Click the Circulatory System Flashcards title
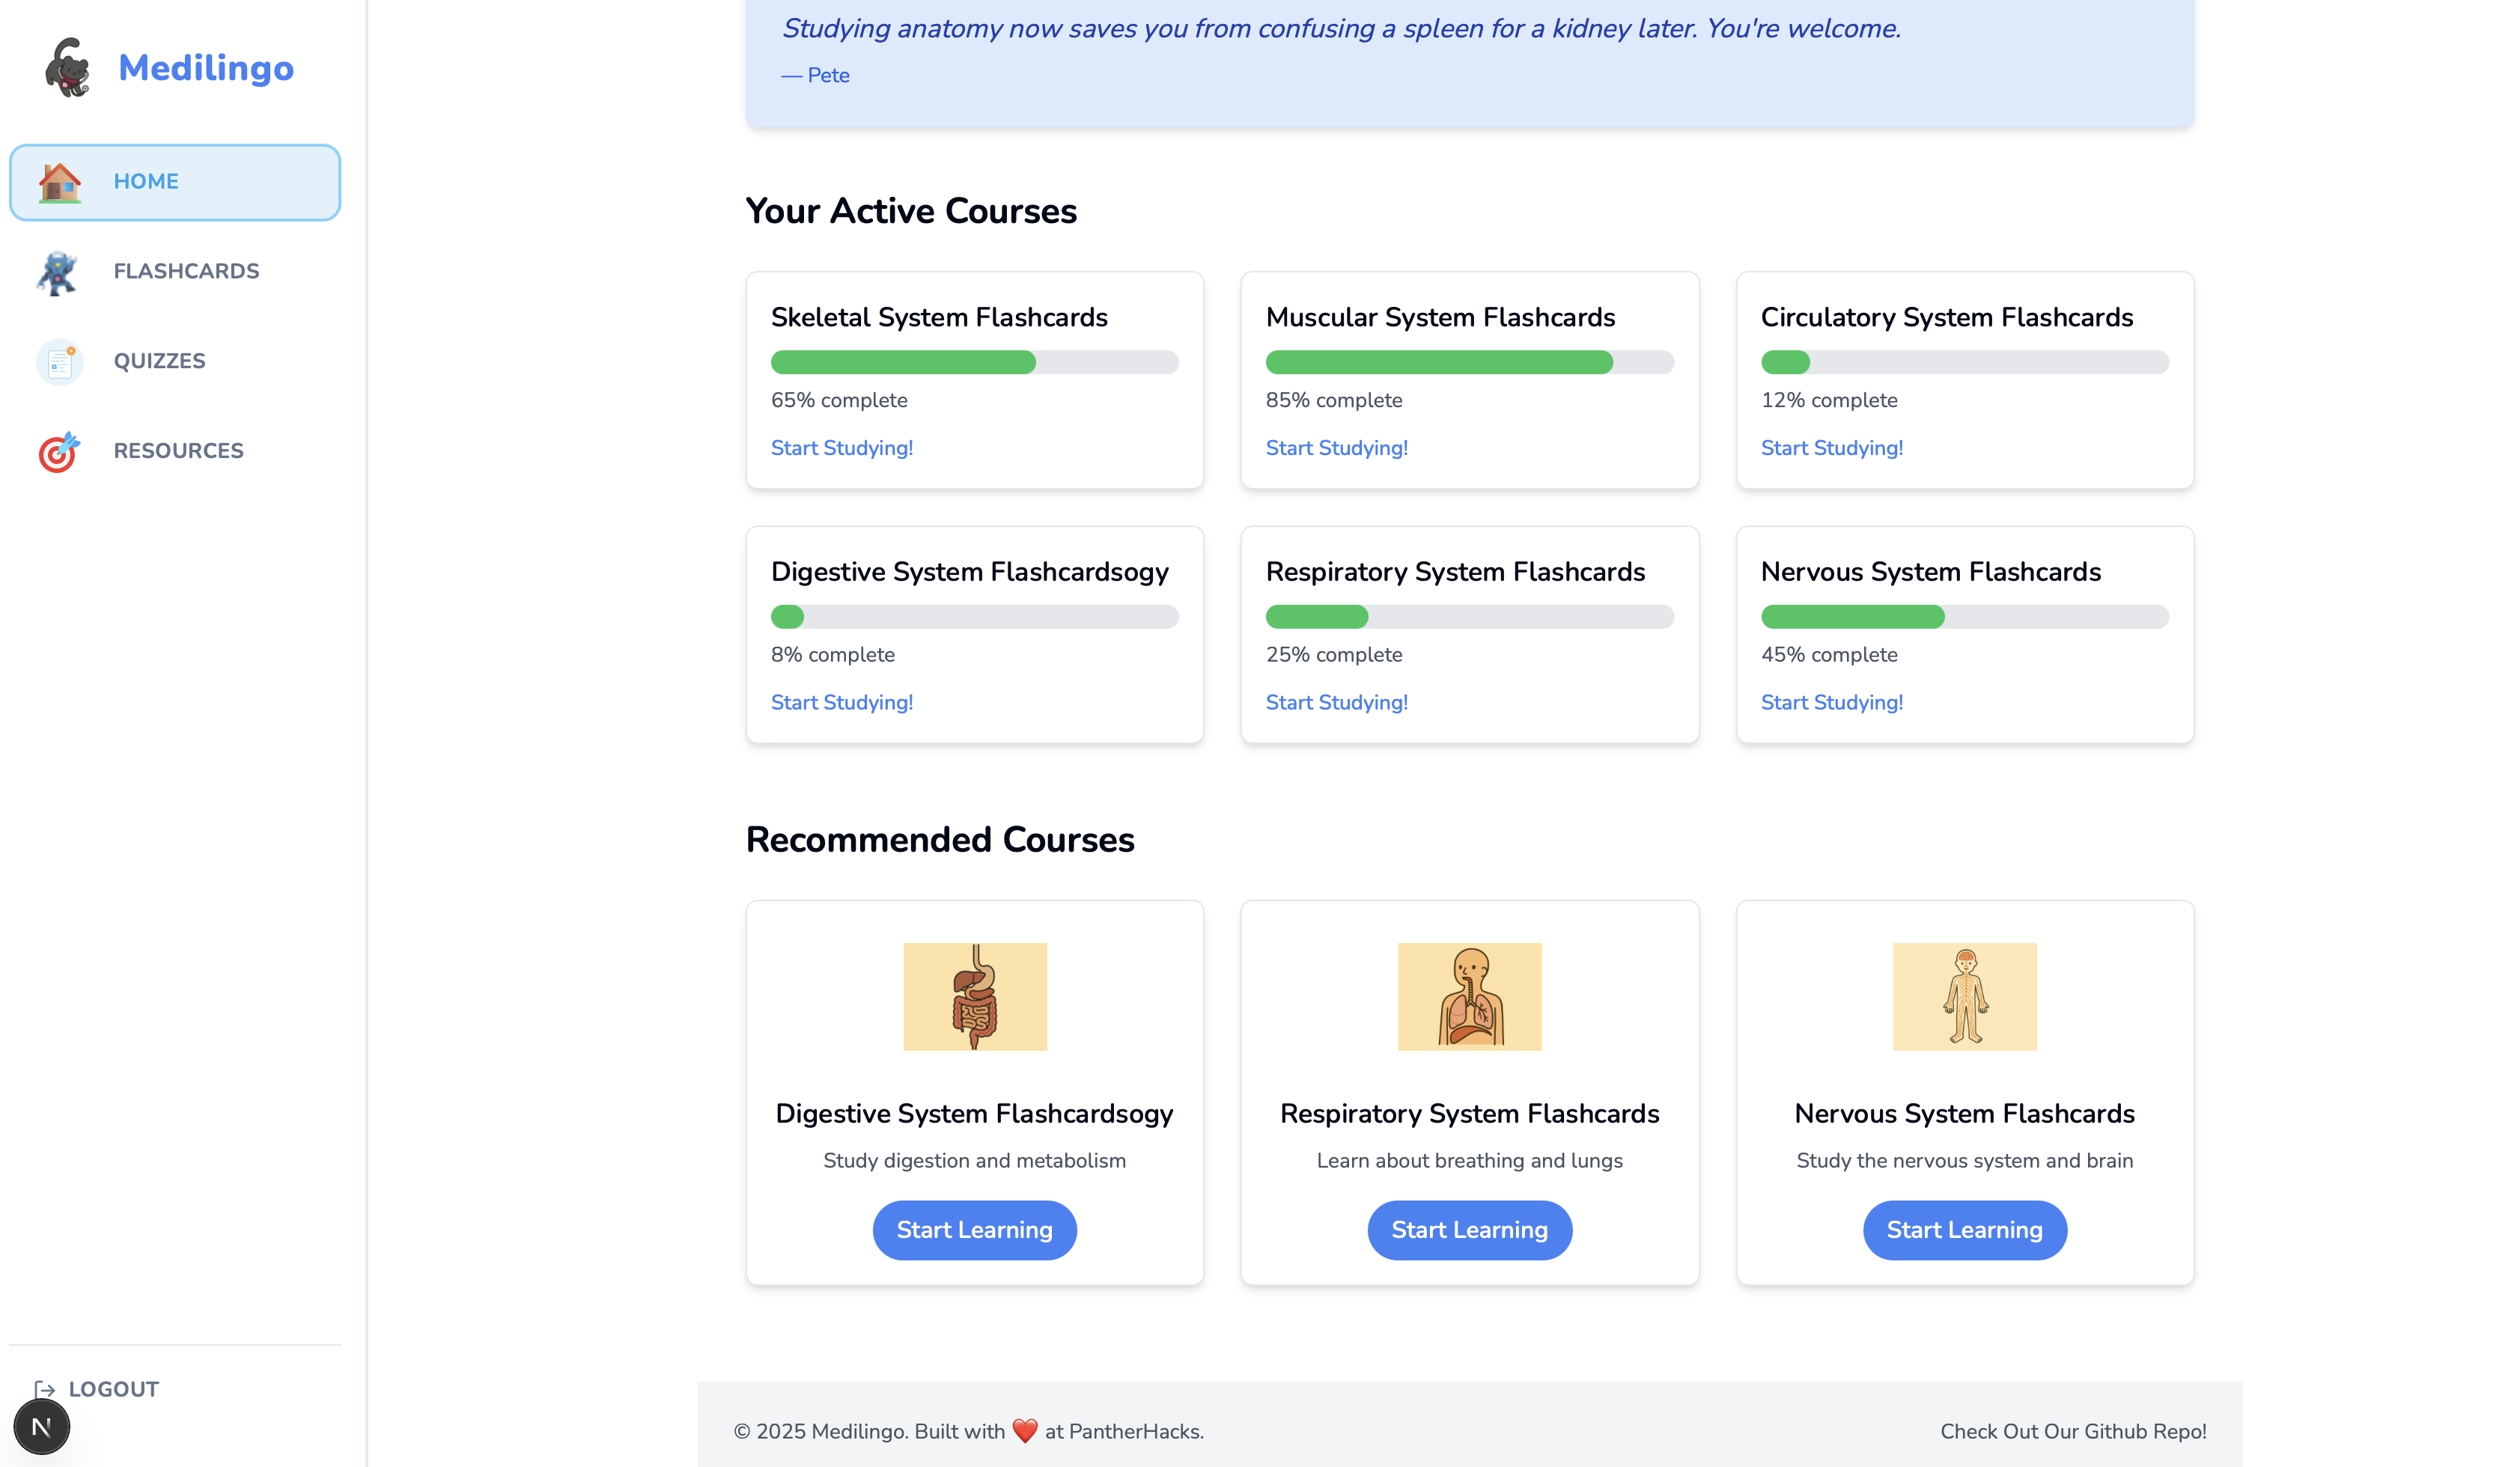2520x1467 pixels. point(1946,317)
